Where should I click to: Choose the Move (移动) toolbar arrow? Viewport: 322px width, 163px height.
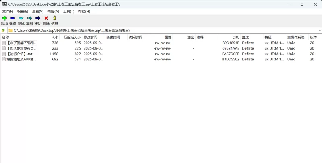coord(38,18)
